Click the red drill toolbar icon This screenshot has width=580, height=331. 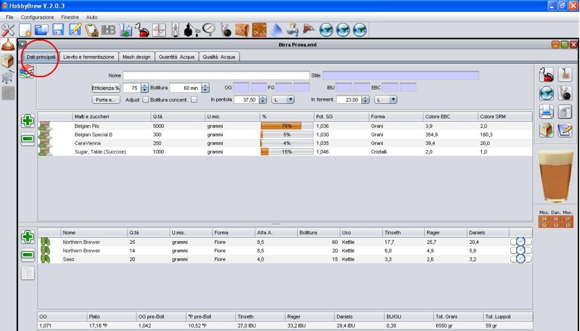coord(309,29)
